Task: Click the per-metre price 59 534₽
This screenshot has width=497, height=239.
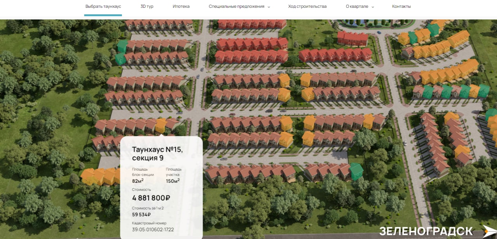Action: 141,214
